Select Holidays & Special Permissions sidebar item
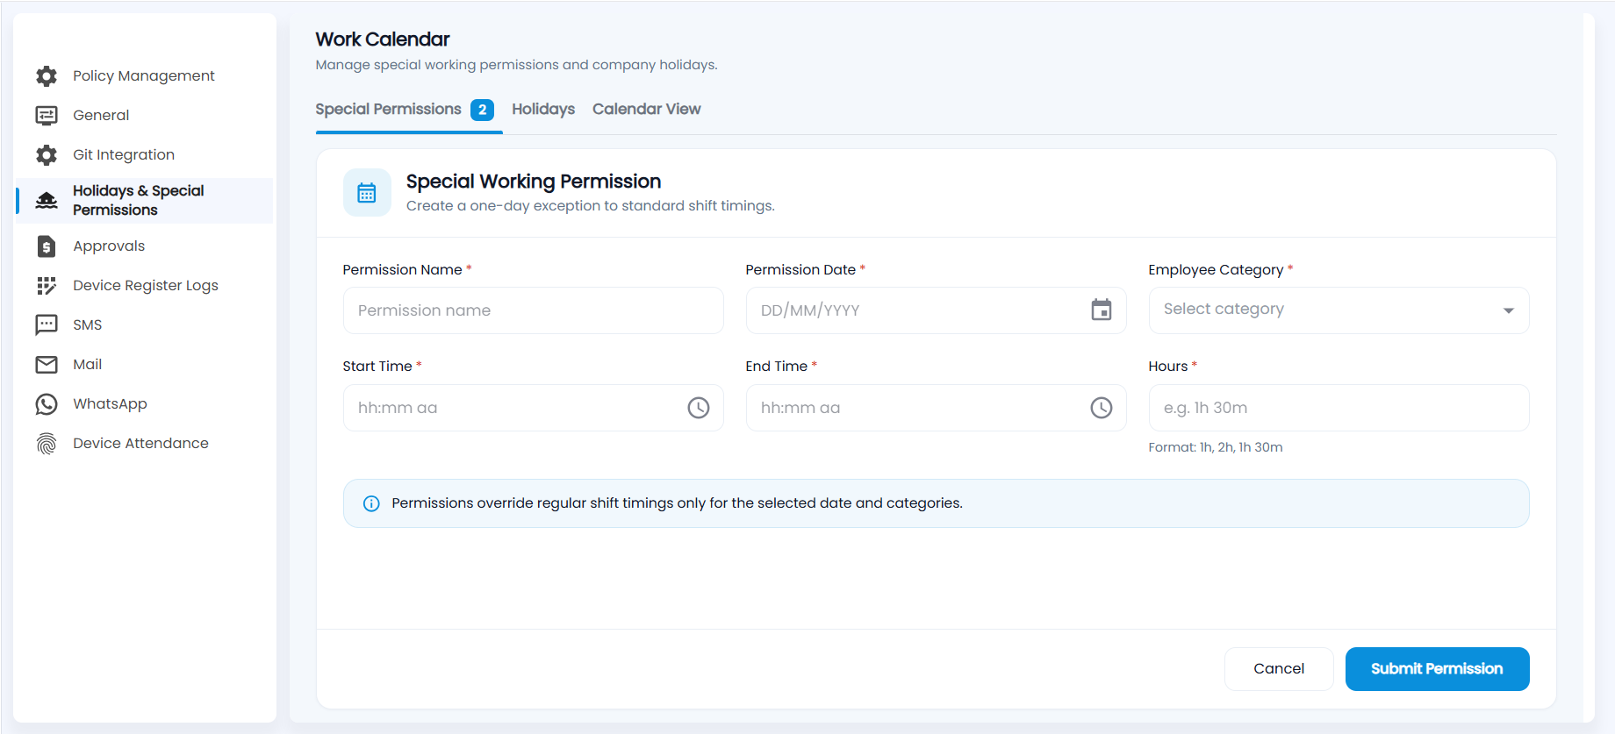 tap(144, 201)
